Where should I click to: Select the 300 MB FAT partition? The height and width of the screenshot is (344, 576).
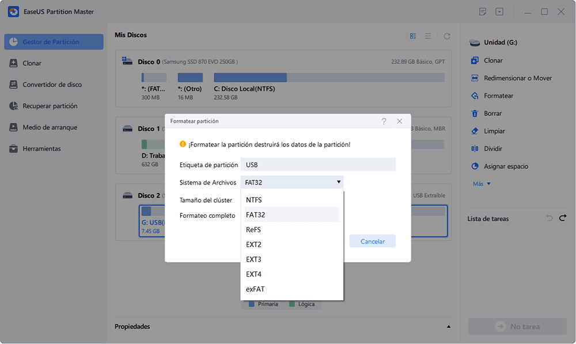[x=154, y=87]
